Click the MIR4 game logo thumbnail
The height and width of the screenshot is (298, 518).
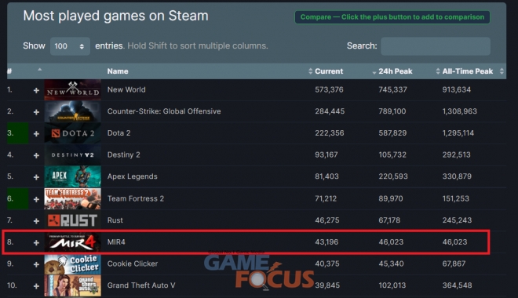(73, 242)
